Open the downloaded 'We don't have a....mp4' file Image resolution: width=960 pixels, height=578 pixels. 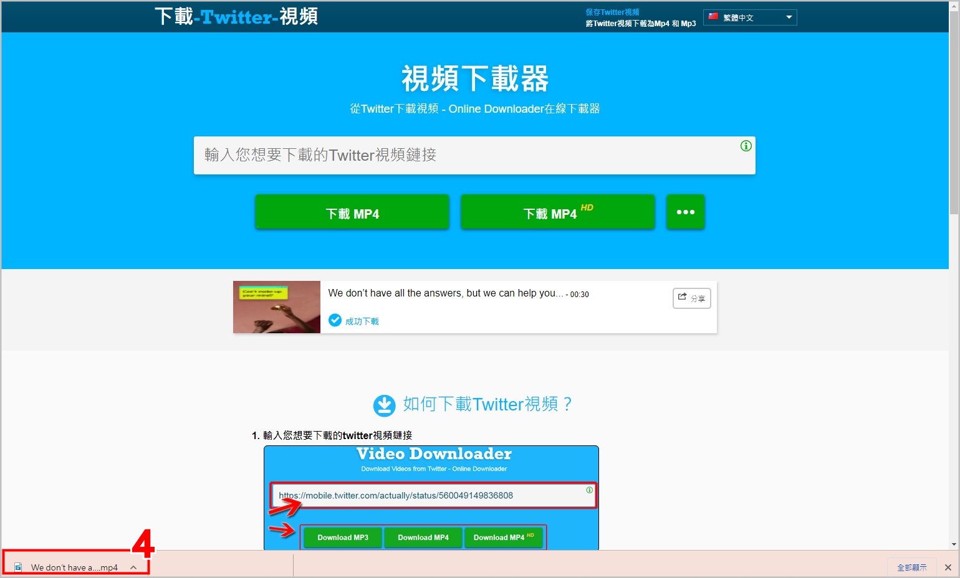point(75,567)
